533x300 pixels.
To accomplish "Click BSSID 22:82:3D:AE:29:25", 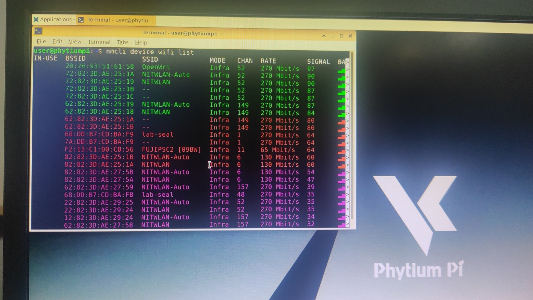I will pyautogui.click(x=99, y=202).
